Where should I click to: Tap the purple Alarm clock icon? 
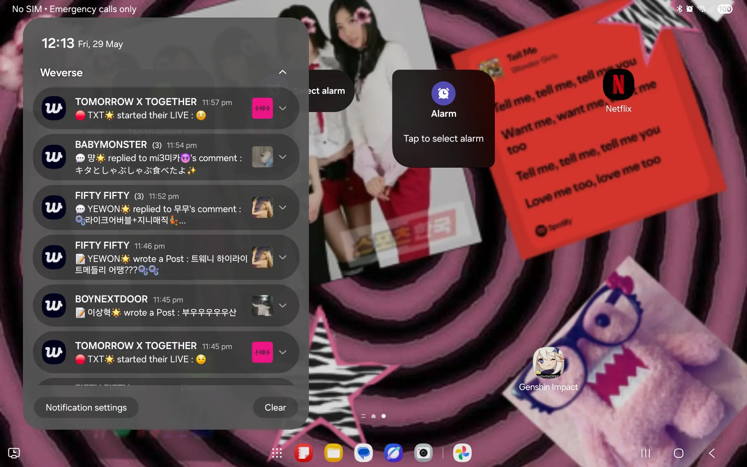pyautogui.click(x=443, y=93)
